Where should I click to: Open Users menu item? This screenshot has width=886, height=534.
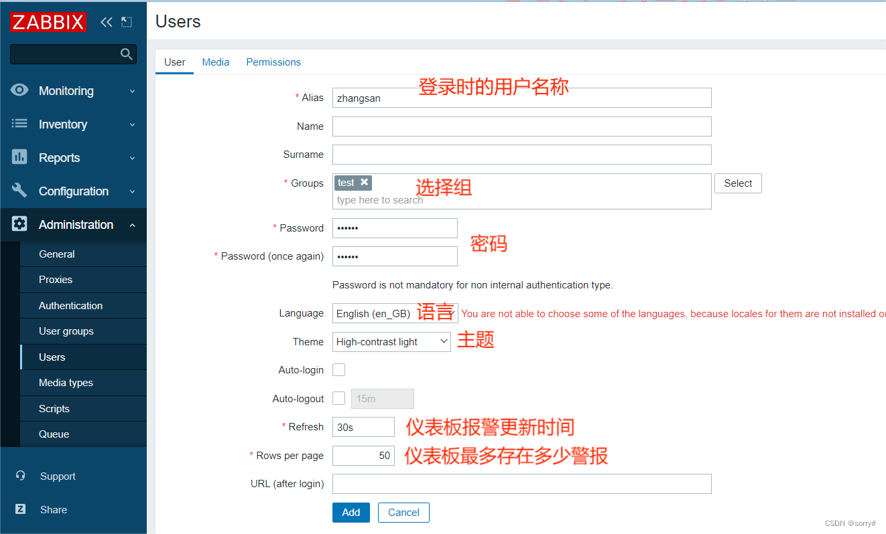pos(83,357)
